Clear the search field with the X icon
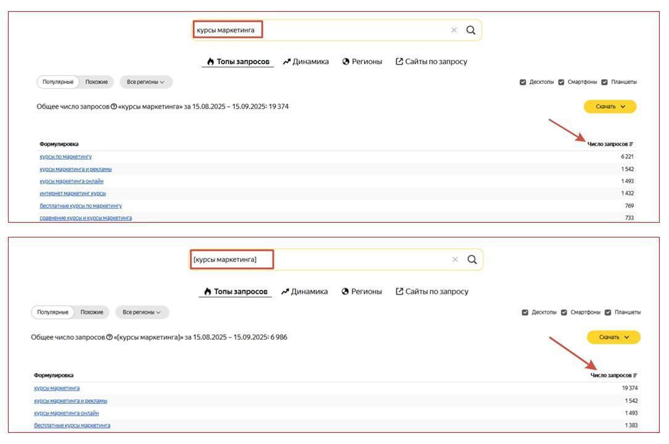This screenshot has width=669, height=444. 454,29
